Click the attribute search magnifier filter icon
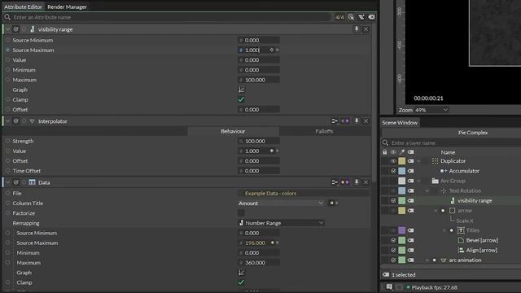 351,17
